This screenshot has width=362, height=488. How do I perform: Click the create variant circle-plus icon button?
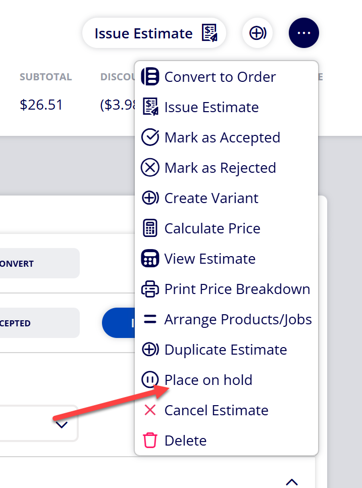(257, 33)
